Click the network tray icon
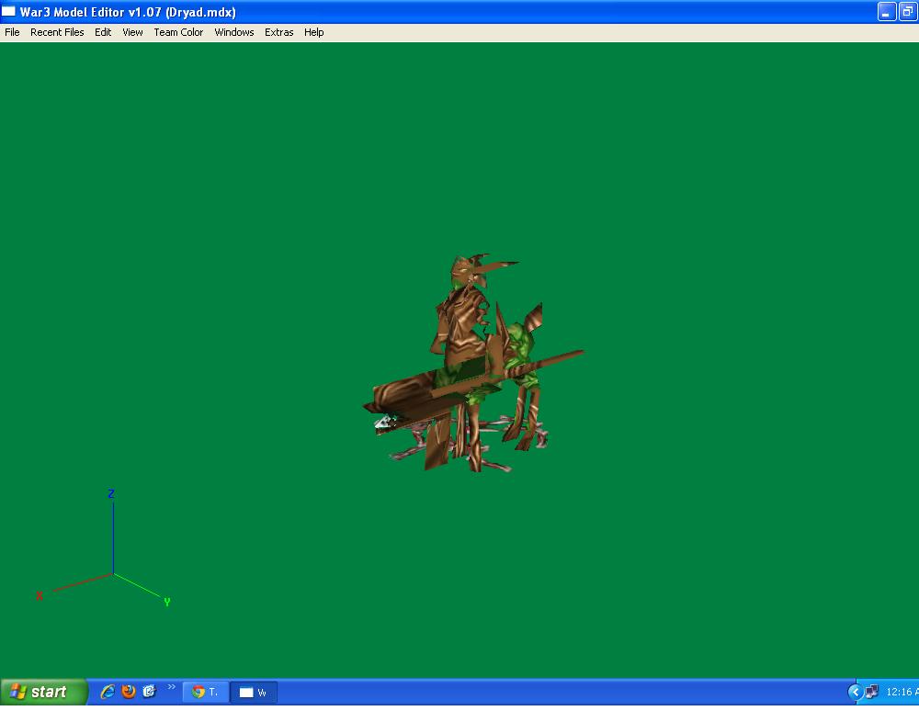Image resolution: width=919 pixels, height=722 pixels. (871, 692)
